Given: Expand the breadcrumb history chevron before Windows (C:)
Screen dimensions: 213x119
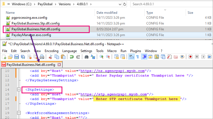Looking at the screenshot, I should click(9, 4).
